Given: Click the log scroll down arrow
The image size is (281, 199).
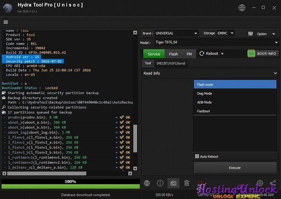Looking at the screenshot, I should click(135, 168).
